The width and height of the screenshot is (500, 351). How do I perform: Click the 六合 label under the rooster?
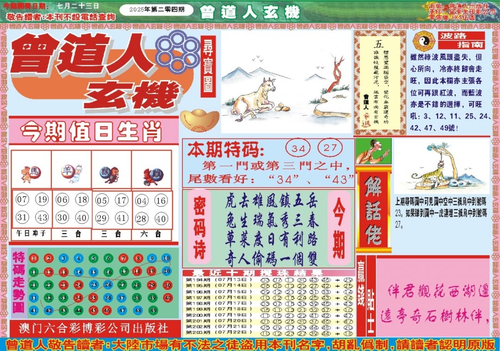click(x=151, y=234)
